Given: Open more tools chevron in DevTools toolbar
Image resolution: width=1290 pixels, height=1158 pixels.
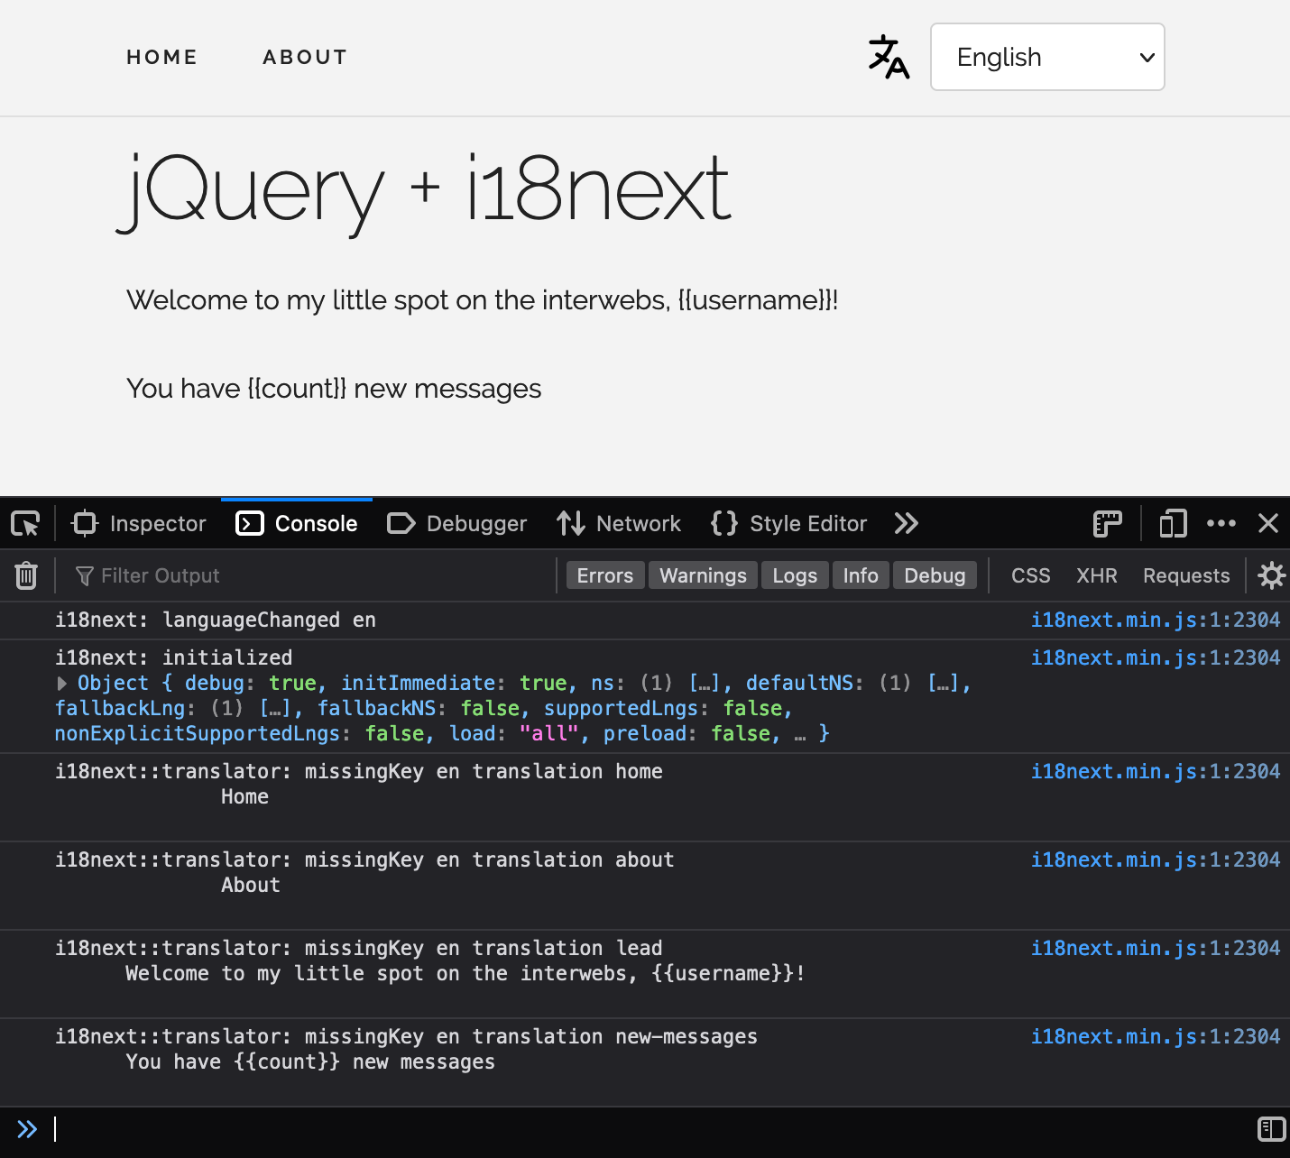Looking at the screenshot, I should tap(906, 523).
